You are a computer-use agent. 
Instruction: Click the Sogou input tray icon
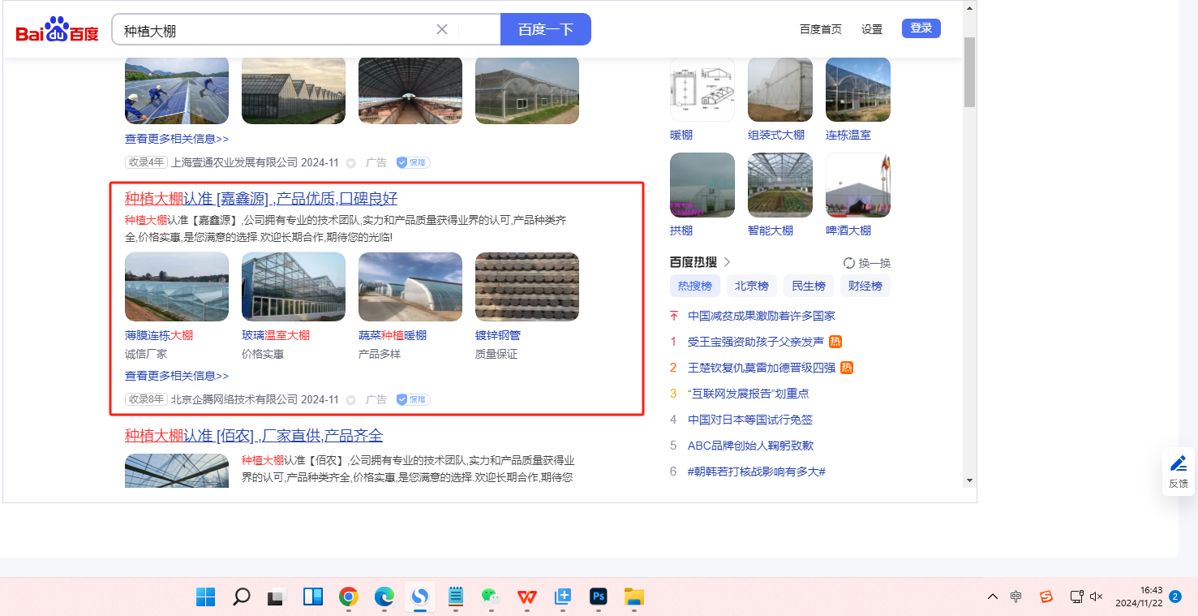click(1046, 597)
